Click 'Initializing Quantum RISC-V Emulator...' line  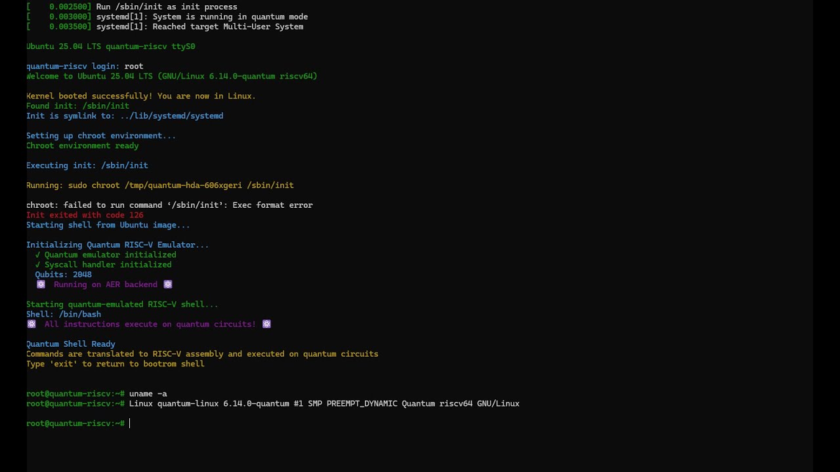point(117,245)
